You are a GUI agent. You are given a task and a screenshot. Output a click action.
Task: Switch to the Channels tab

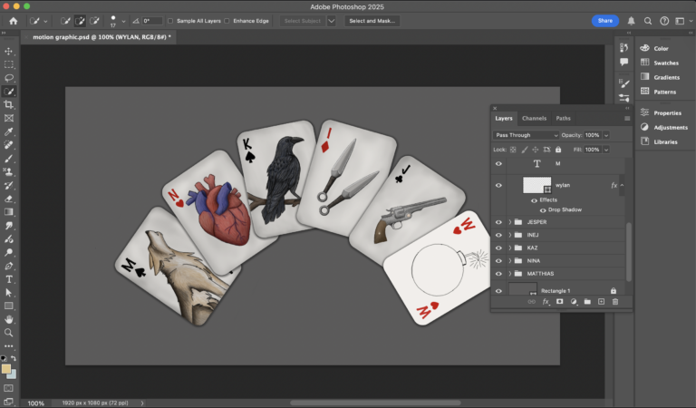click(534, 119)
